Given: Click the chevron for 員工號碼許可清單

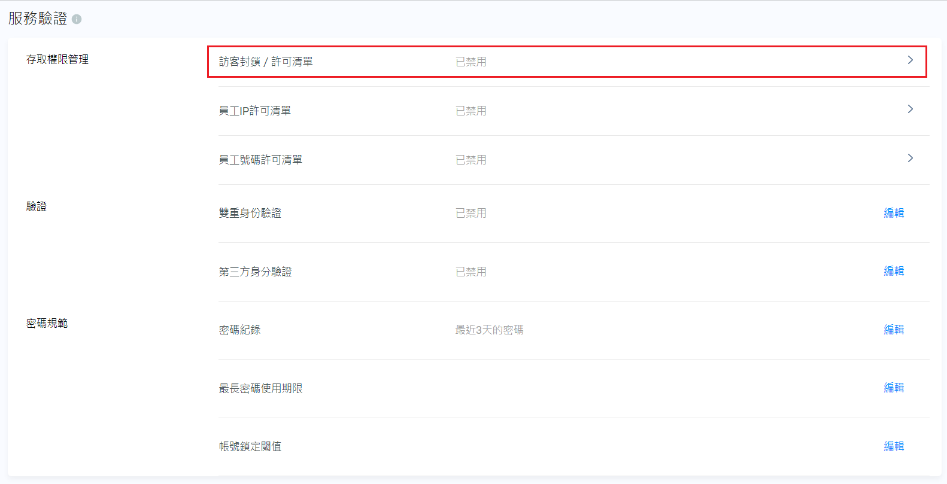Looking at the screenshot, I should click(910, 159).
